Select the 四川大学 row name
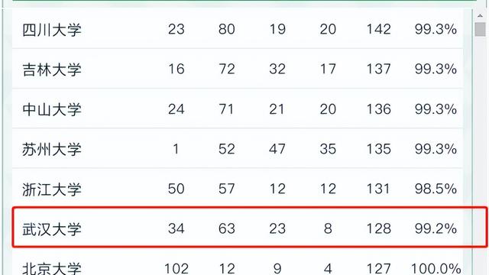Image resolution: width=489 pixels, height=275 pixels. coord(52,30)
